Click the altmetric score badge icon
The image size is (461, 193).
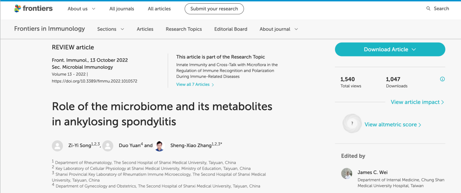[352, 124]
